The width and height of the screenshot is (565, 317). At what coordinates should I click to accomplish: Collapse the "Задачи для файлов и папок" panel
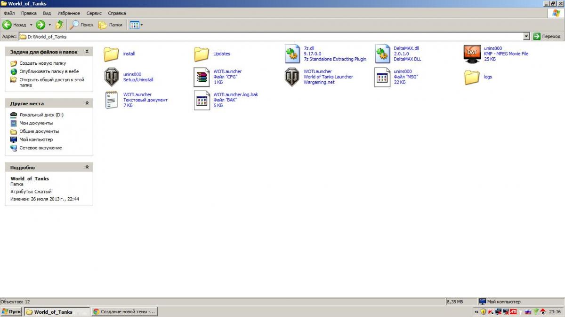pyautogui.click(x=87, y=52)
